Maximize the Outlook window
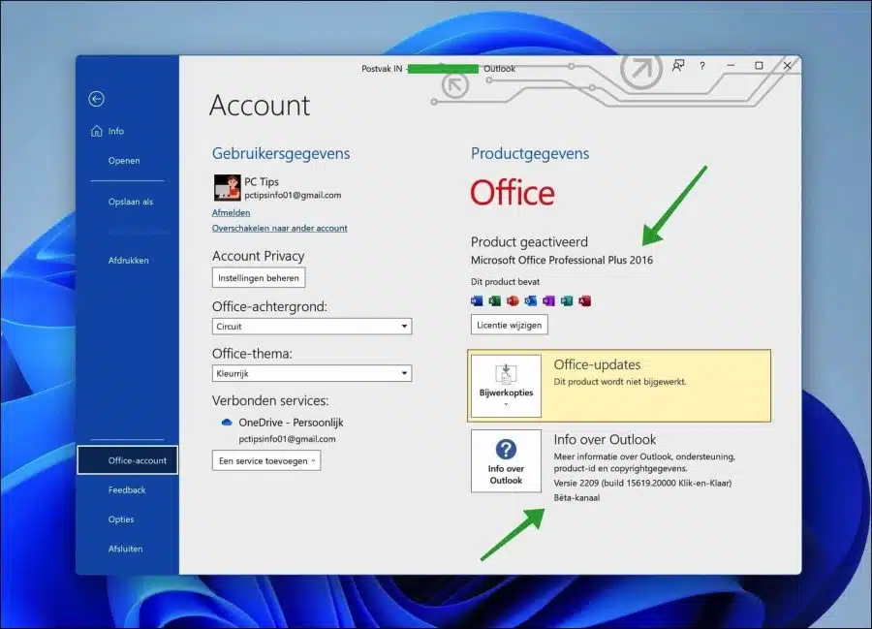872x629 pixels. [759, 66]
